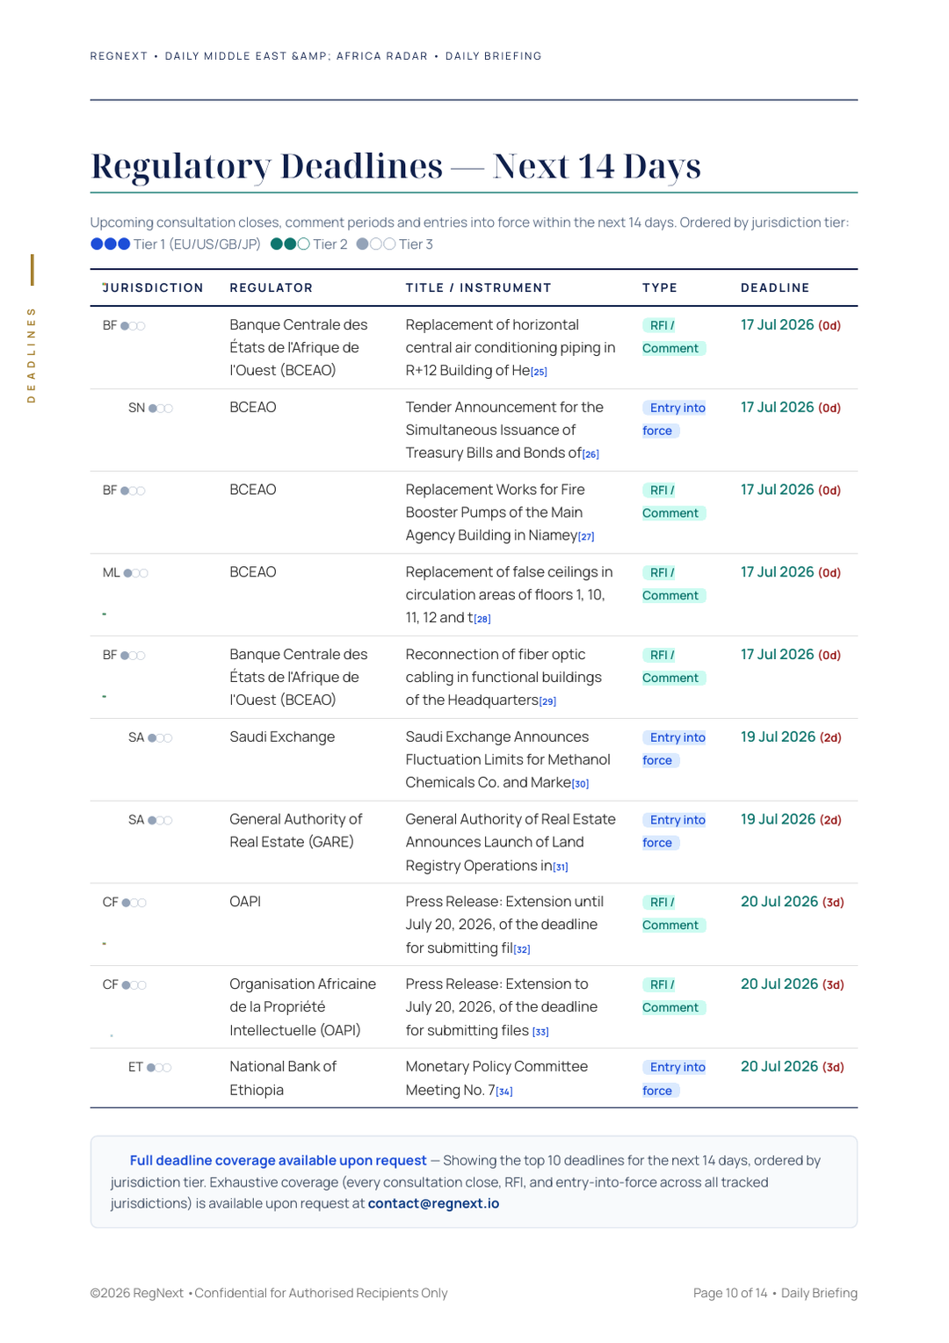
Task: Click 'RFI / Comment' badge in the fiber optic row
Action: [x=674, y=666]
